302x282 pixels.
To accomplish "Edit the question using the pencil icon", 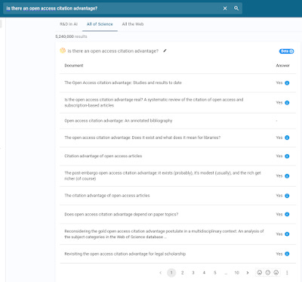I will 165,51.
